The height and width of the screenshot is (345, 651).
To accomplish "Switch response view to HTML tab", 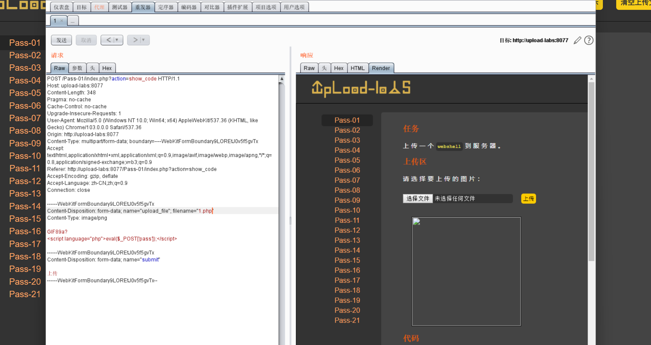I will pos(358,68).
